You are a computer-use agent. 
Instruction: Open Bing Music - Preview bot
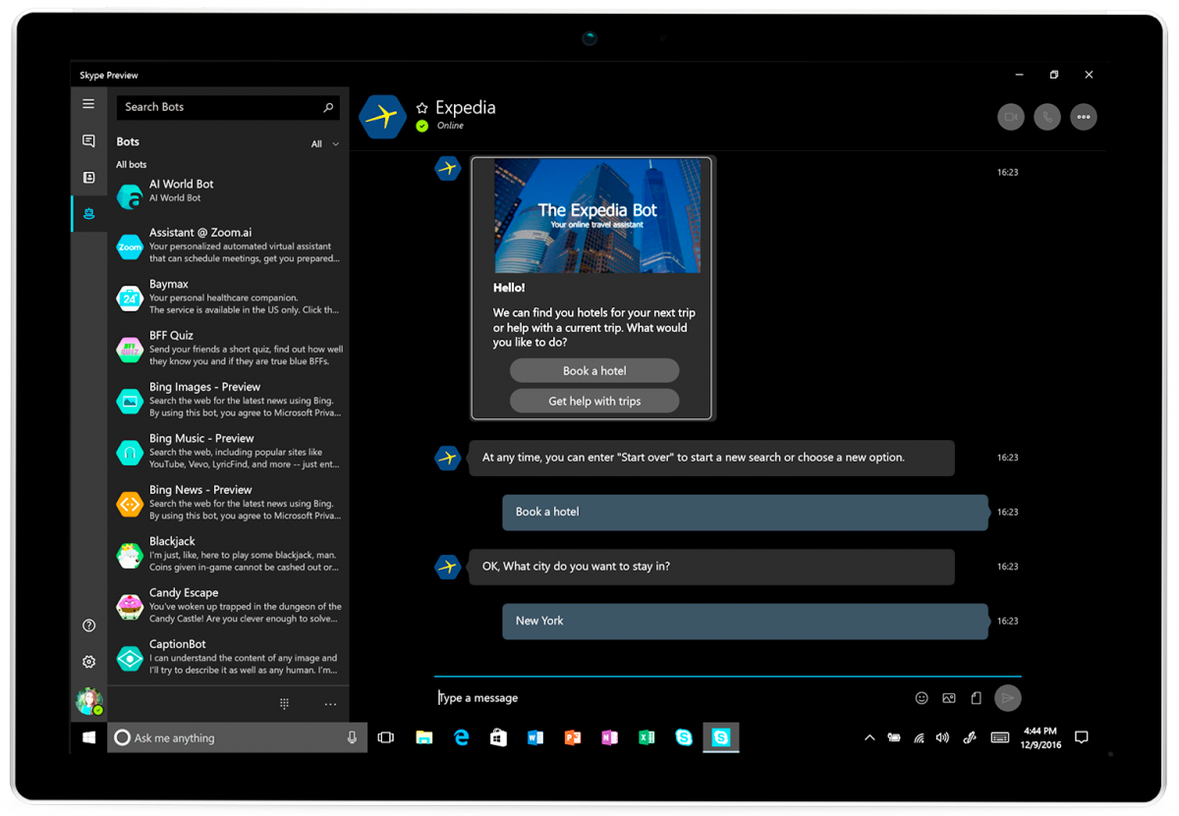pyautogui.click(x=228, y=451)
